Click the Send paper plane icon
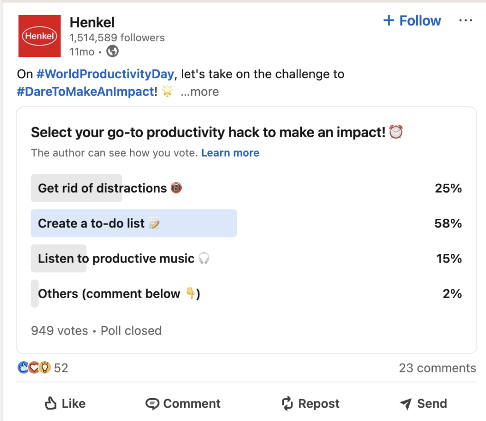 point(405,404)
